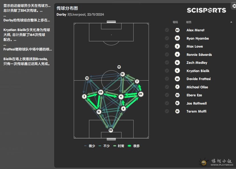The height and width of the screenshot is (169, 236).
Task: Click player node 99 on the pitch
Action: pyautogui.click(x=111, y=130)
